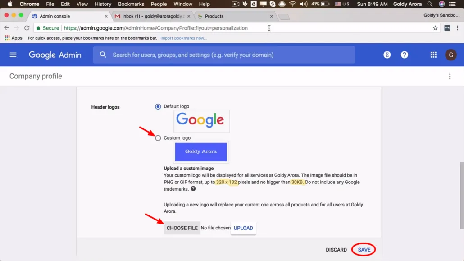Open the Chrome File menu

click(x=50, y=4)
